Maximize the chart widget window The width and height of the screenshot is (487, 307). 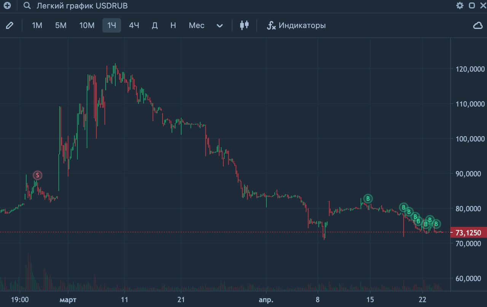point(472,6)
